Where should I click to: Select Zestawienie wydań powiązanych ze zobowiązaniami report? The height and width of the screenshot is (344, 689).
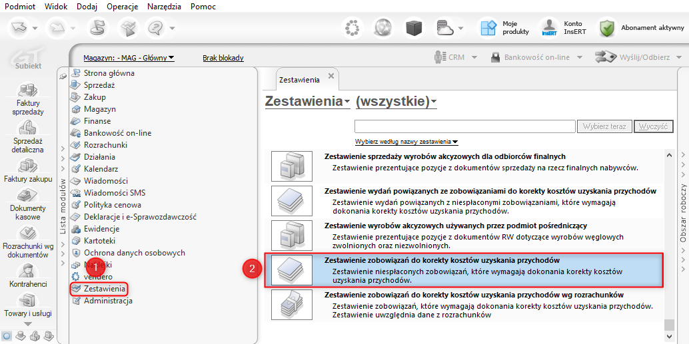click(464, 202)
